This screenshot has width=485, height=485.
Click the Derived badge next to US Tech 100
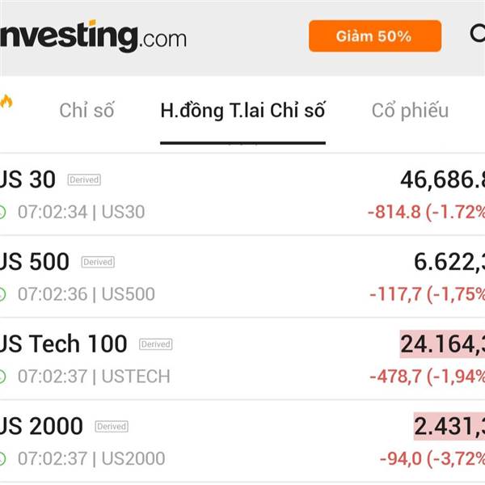[x=155, y=344]
